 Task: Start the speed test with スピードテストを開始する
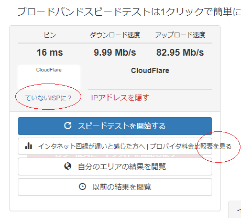click(115, 126)
